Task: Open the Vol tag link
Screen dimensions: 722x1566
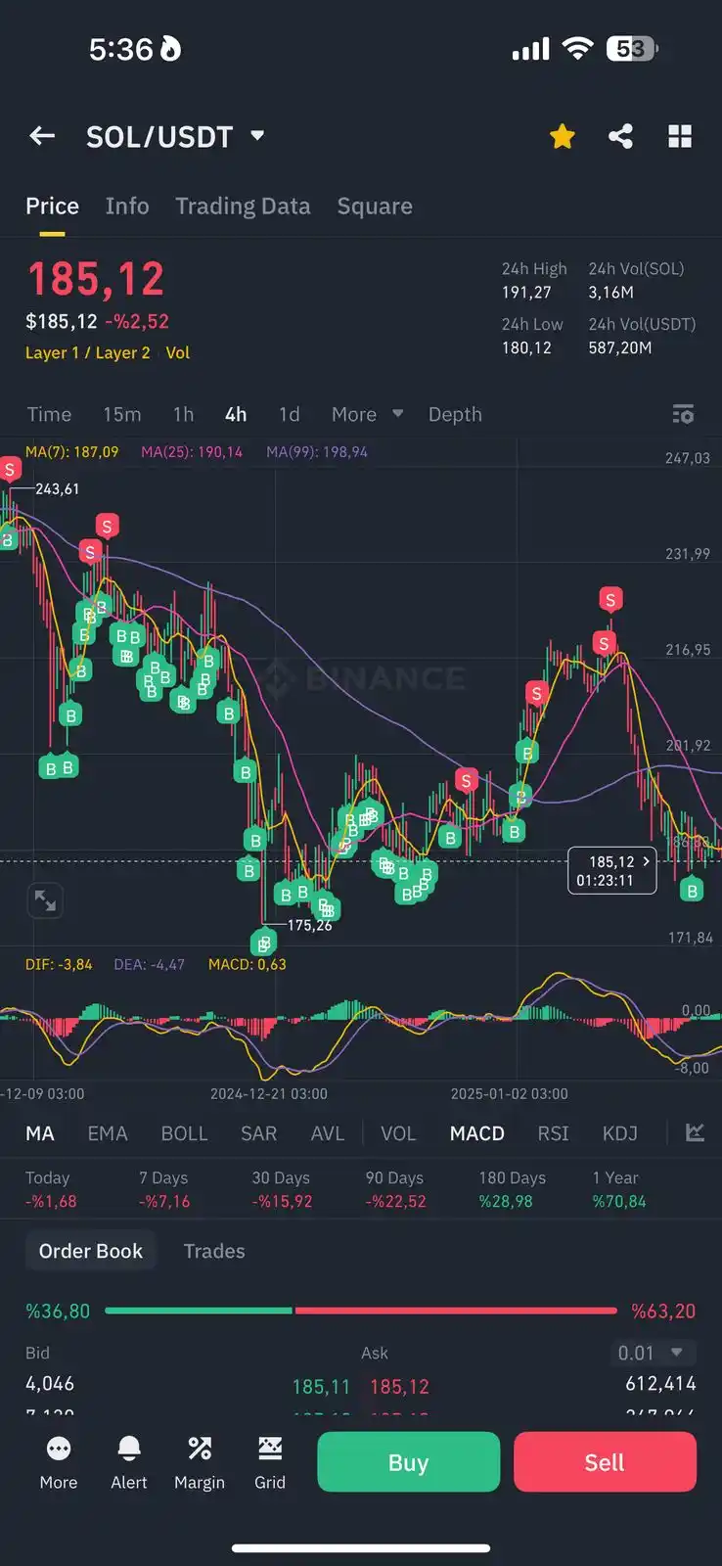Action: tap(178, 353)
